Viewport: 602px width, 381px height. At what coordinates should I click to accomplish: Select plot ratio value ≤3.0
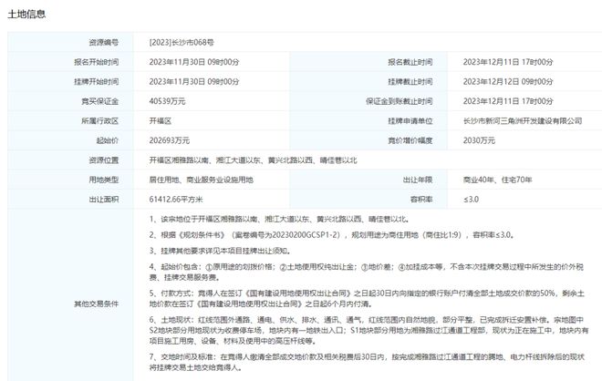coord(471,199)
